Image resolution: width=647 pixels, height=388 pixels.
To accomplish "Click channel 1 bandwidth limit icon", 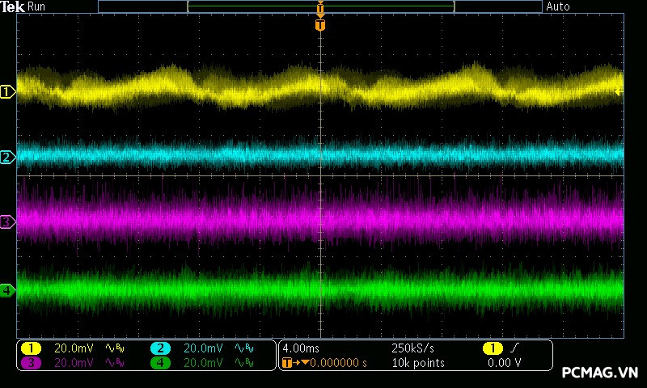I will coord(114,348).
